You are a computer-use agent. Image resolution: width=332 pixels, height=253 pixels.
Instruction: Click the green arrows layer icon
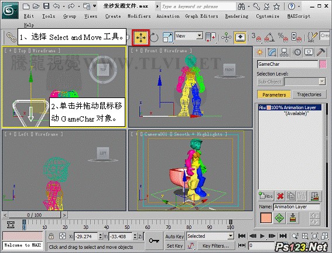(x=279, y=218)
